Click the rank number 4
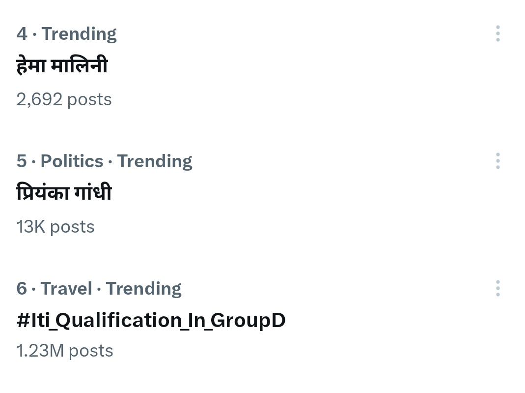Image resolution: width=525 pixels, height=393 pixels. [22, 33]
